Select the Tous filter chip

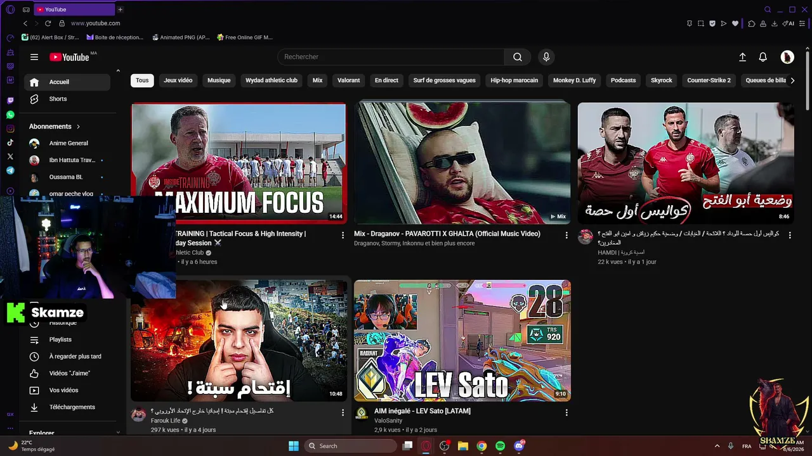(142, 80)
